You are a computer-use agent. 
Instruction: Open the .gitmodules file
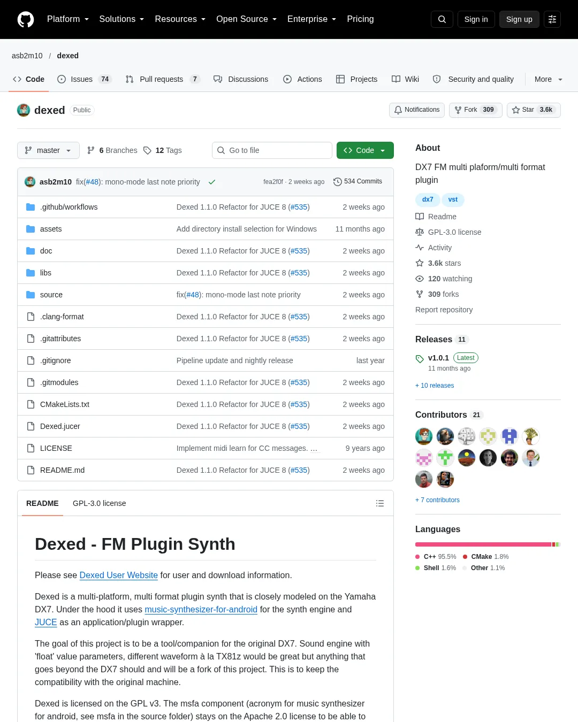(59, 382)
